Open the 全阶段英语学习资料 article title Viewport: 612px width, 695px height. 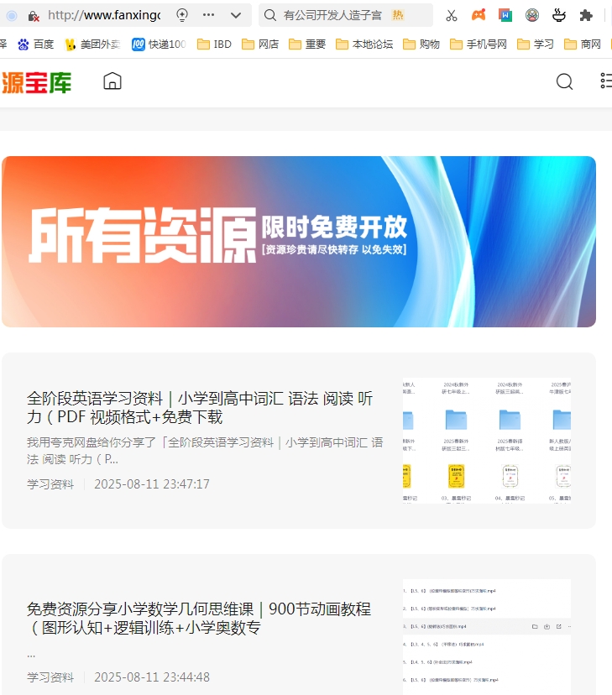[x=200, y=407]
